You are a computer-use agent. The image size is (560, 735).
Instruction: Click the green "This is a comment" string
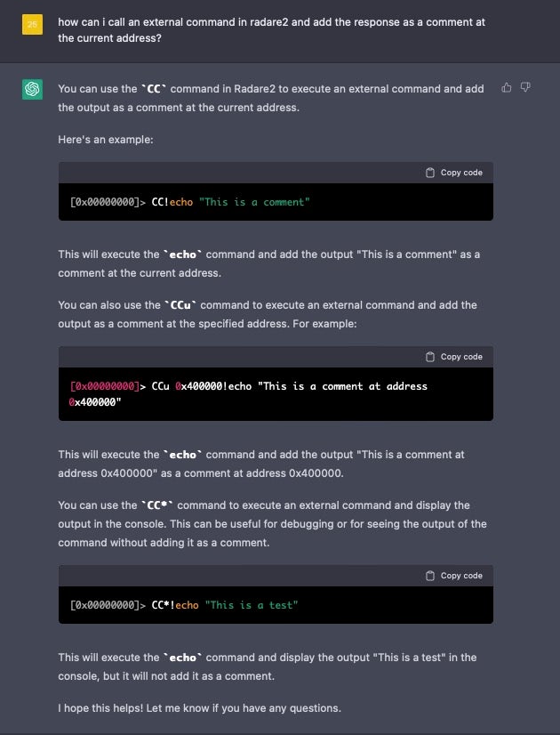(255, 202)
